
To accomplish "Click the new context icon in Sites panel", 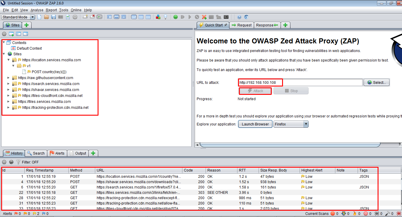I will 11,34.
